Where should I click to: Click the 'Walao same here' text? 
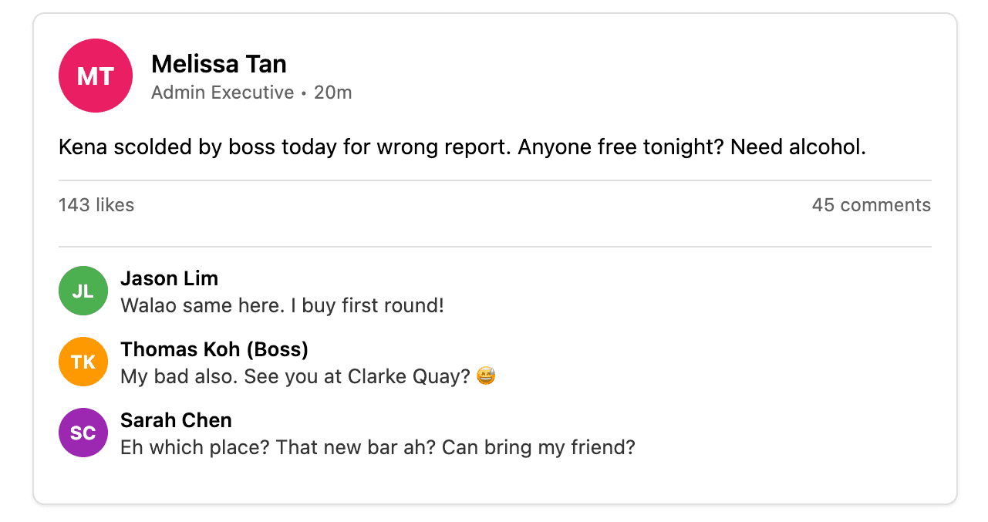point(202,306)
